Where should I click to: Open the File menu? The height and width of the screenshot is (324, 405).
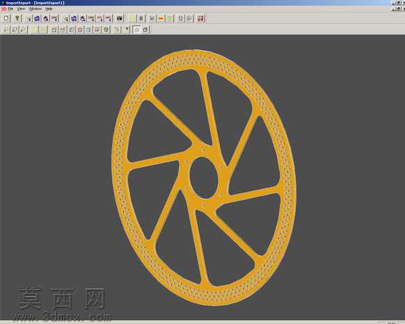[x=10, y=9]
